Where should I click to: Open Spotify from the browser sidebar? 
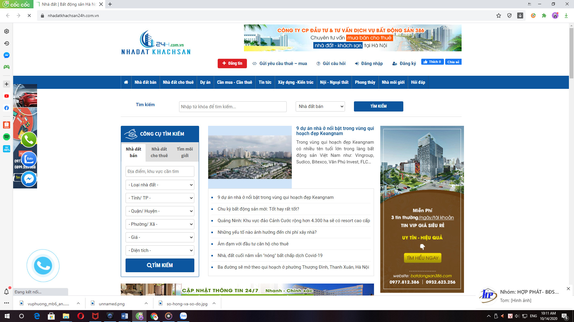click(7, 137)
